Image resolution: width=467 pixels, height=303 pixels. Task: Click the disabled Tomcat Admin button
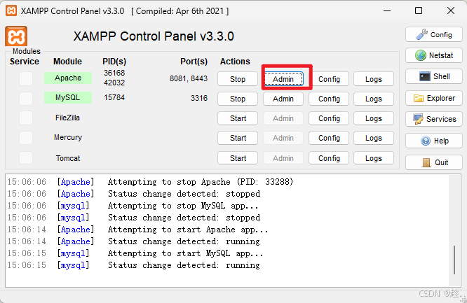(x=283, y=158)
